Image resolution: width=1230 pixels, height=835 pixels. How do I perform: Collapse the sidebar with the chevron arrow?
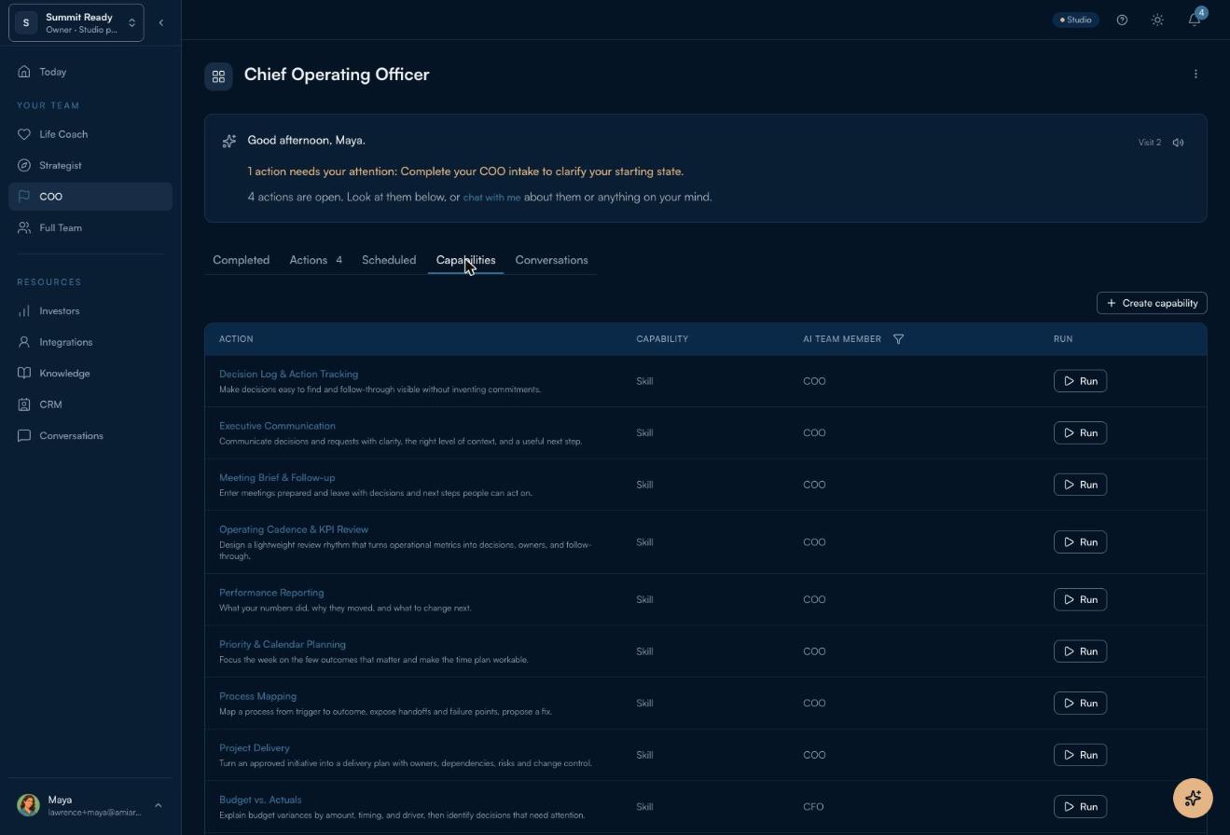click(160, 22)
